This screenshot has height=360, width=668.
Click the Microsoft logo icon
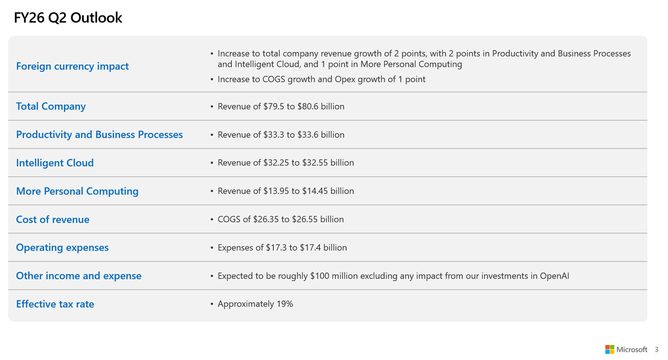coord(609,349)
